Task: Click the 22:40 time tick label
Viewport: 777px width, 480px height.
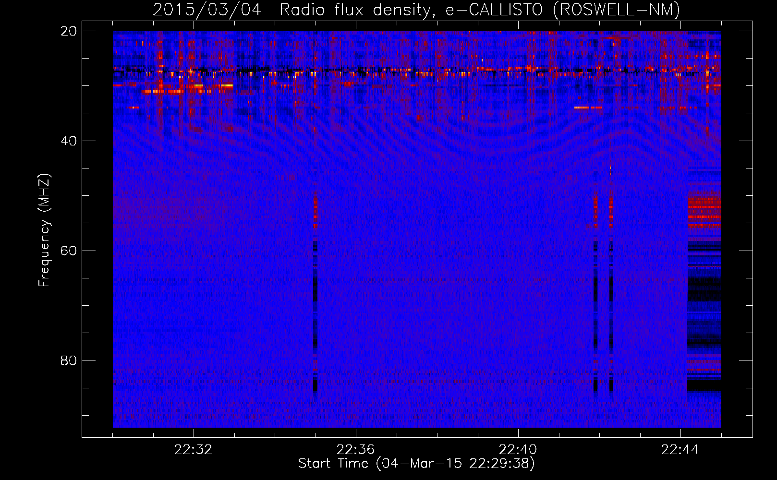Action: [518, 450]
